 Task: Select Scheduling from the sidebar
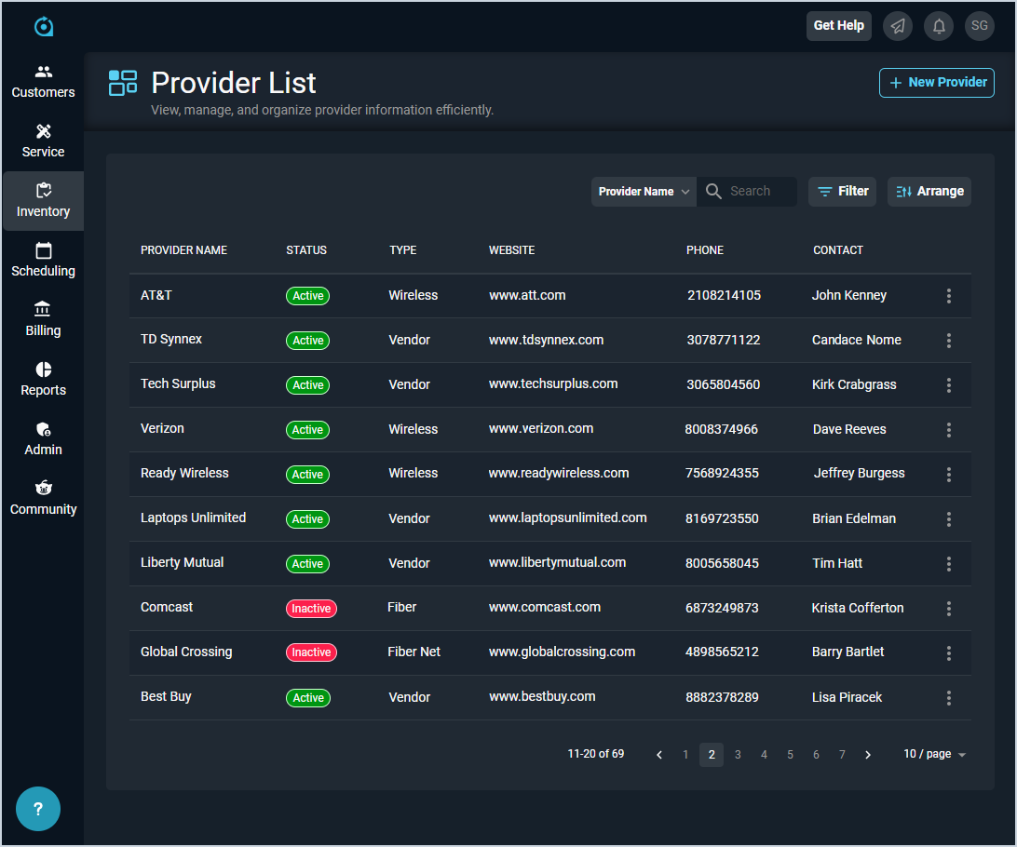point(43,260)
